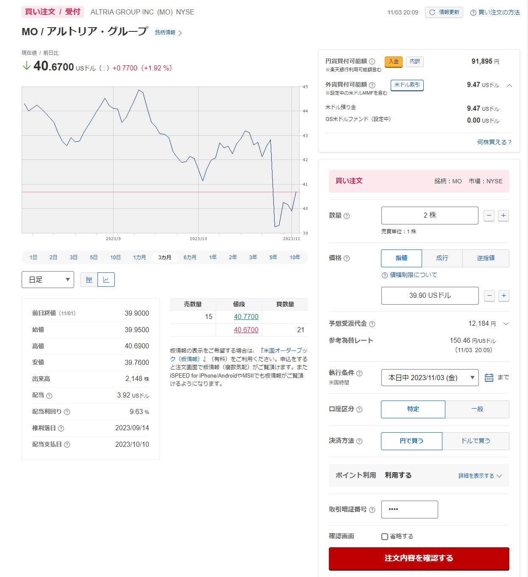The width and height of the screenshot is (528, 577).
Task: Click the 情報更新 refresh button
Action: coord(444,12)
